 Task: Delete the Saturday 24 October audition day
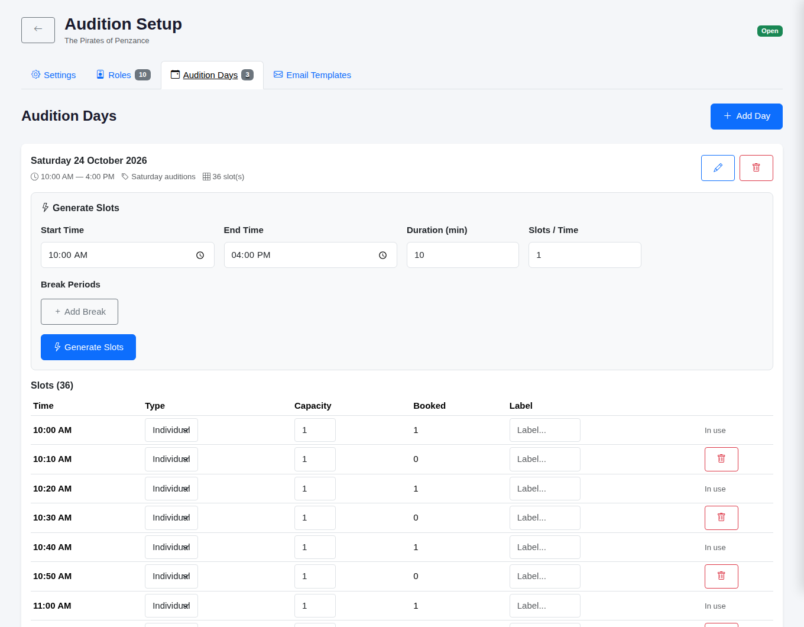pyautogui.click(x=756, y=168)
